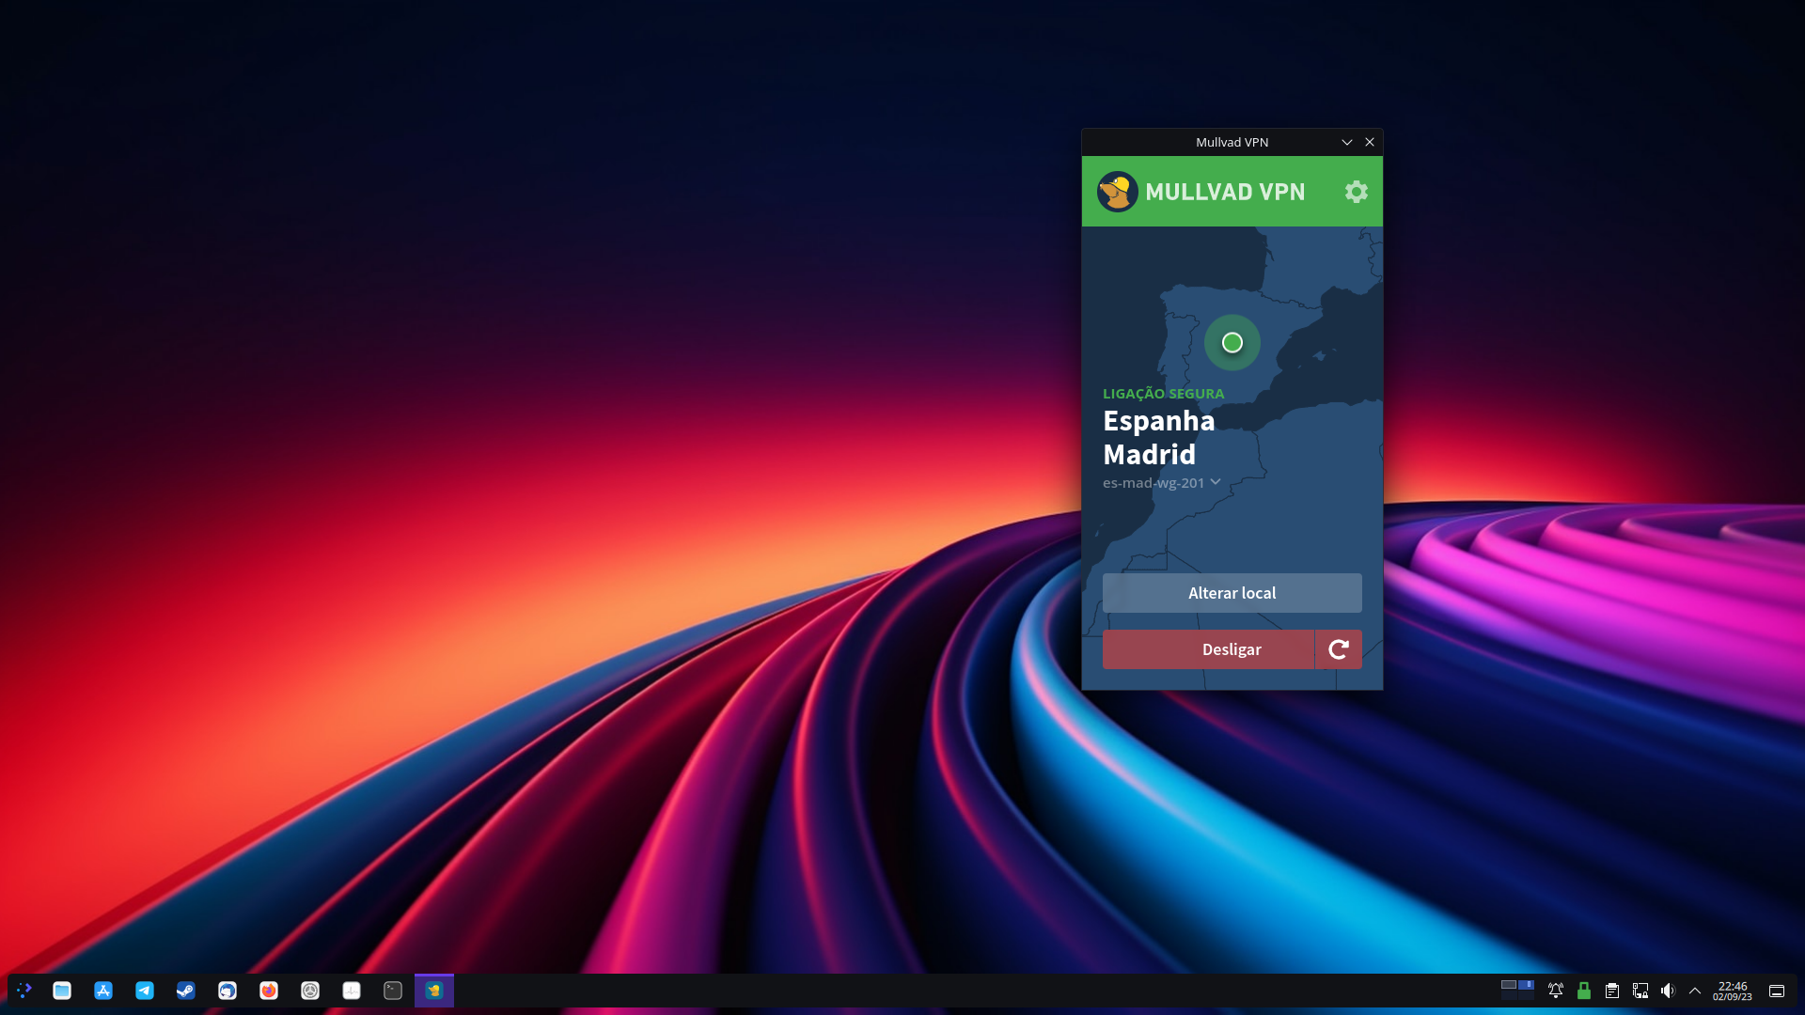
Task: Show hidden system tray icons
Action: [1695, 991]
